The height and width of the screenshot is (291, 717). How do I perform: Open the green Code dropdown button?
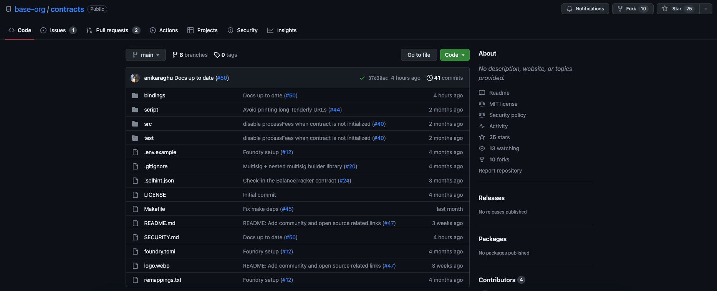point(455,55)
